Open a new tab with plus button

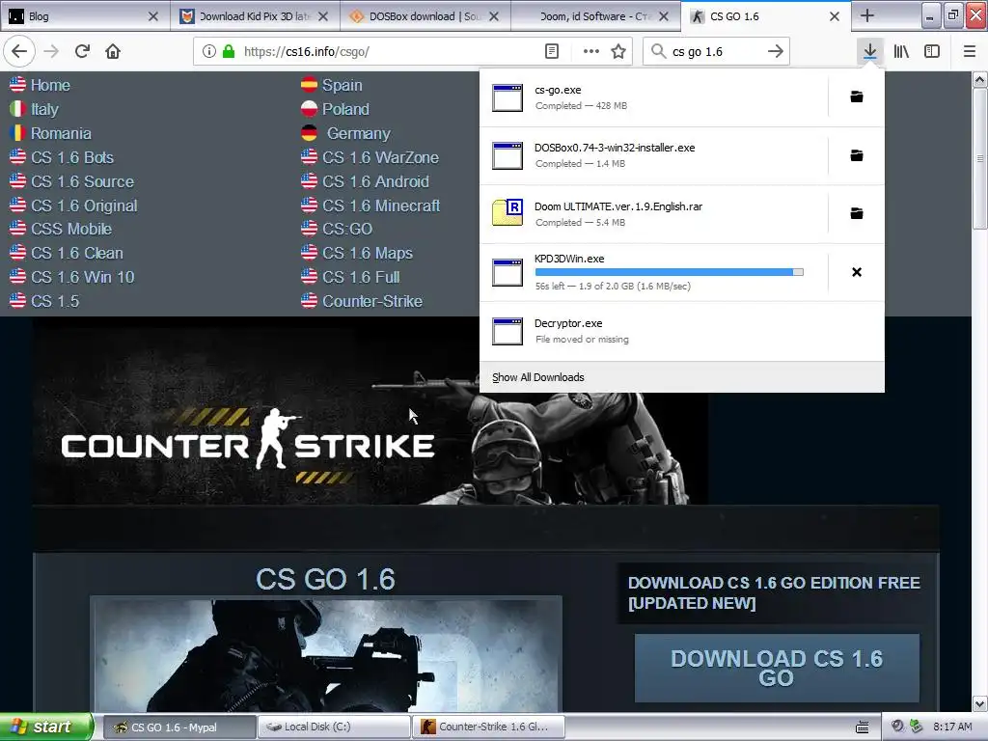point(867,15)
